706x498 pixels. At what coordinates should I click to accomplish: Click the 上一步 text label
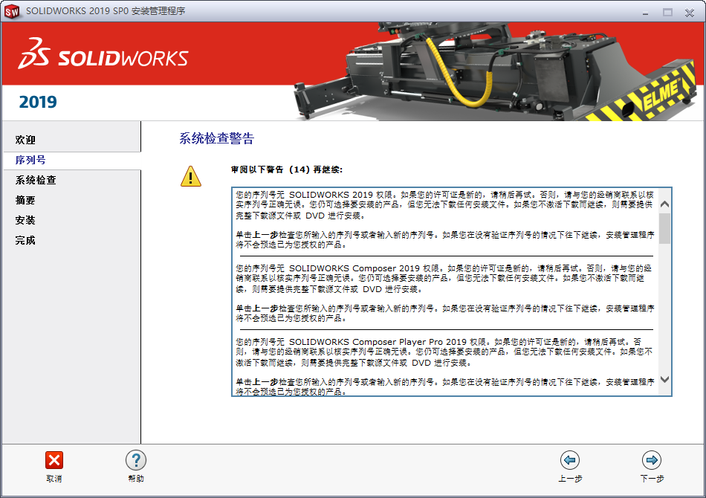(570, 479)
